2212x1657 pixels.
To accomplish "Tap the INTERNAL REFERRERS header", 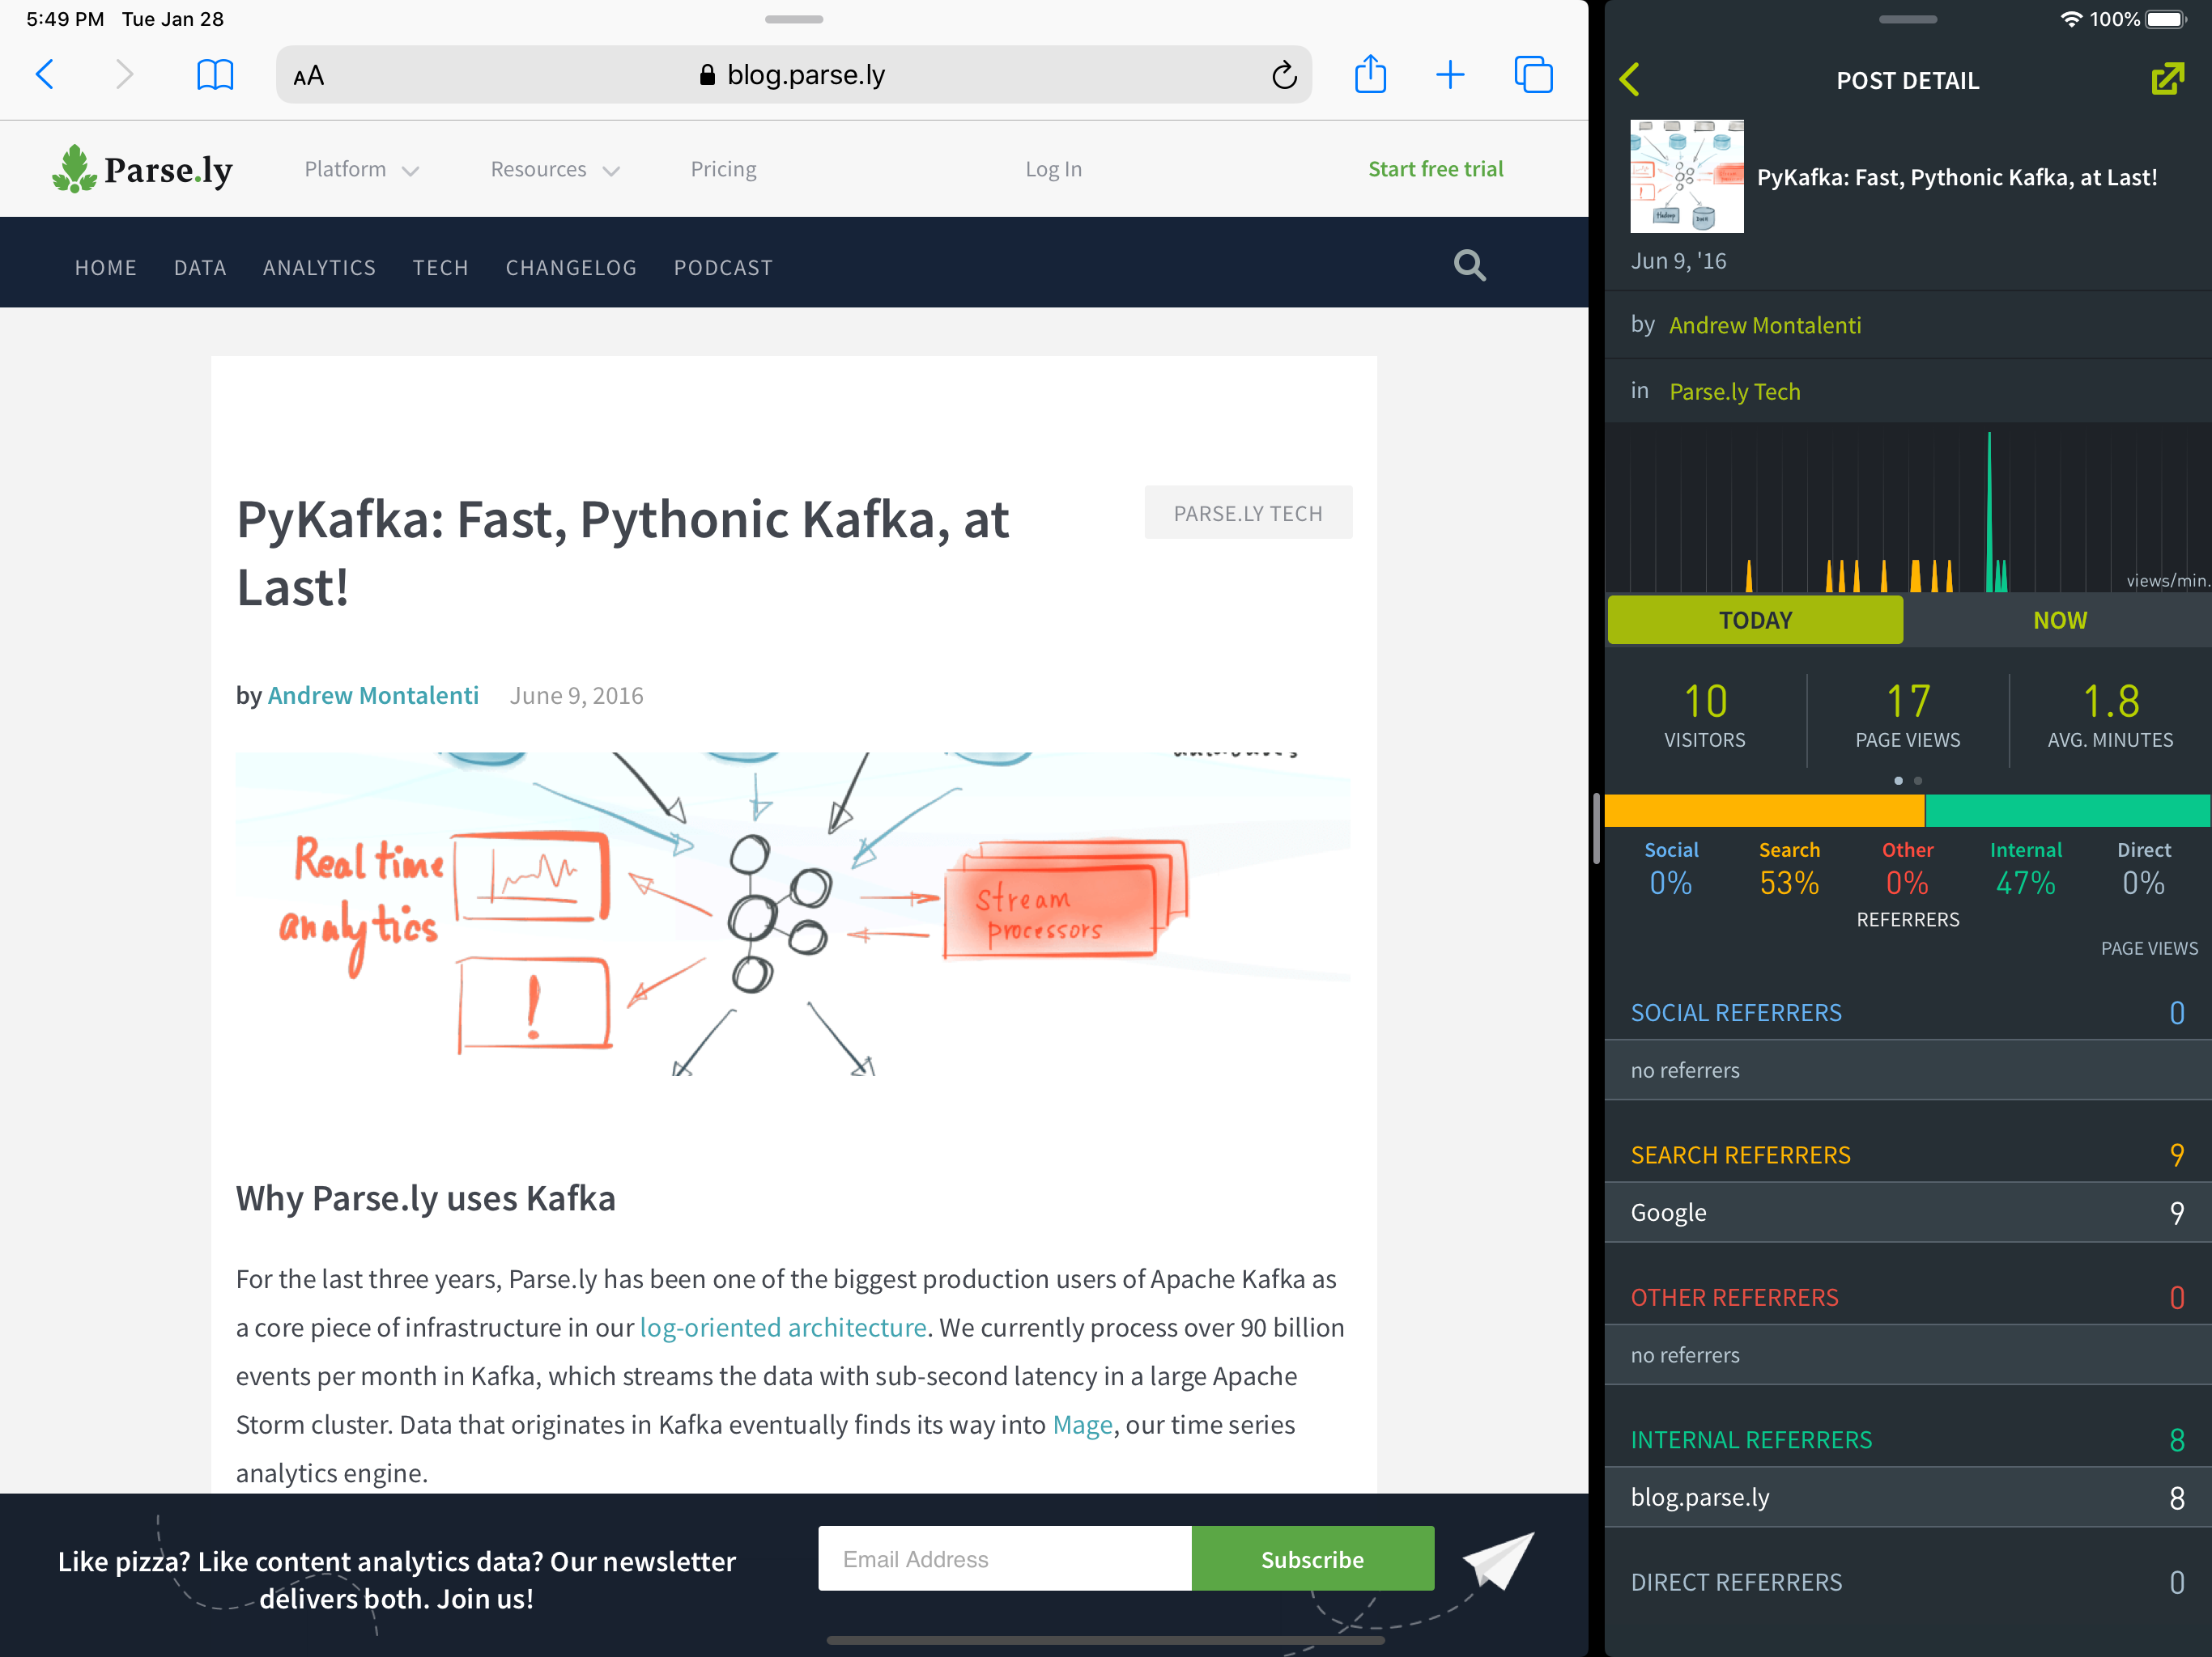I will [1751, 1440].
